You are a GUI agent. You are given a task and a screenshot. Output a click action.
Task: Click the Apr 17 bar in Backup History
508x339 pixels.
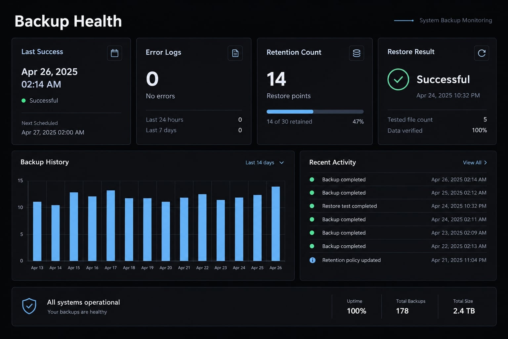click(x=111, y=226)
